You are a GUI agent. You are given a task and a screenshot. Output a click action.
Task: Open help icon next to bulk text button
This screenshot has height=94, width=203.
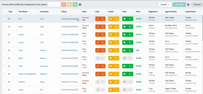click(x=80, y=5)
